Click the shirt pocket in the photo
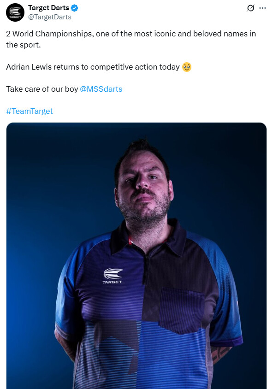 pos(182,310)
